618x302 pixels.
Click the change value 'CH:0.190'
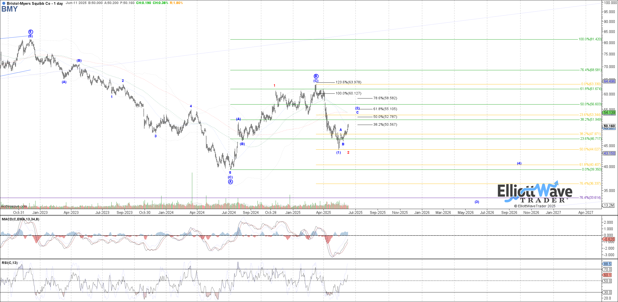tap(144, 3)
